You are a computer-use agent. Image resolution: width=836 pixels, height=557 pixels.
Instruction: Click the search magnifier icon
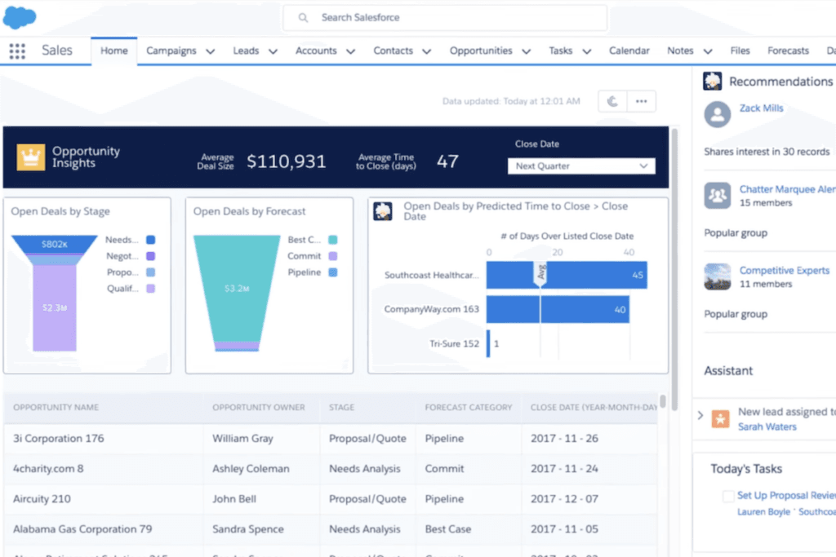coord(304,18)
